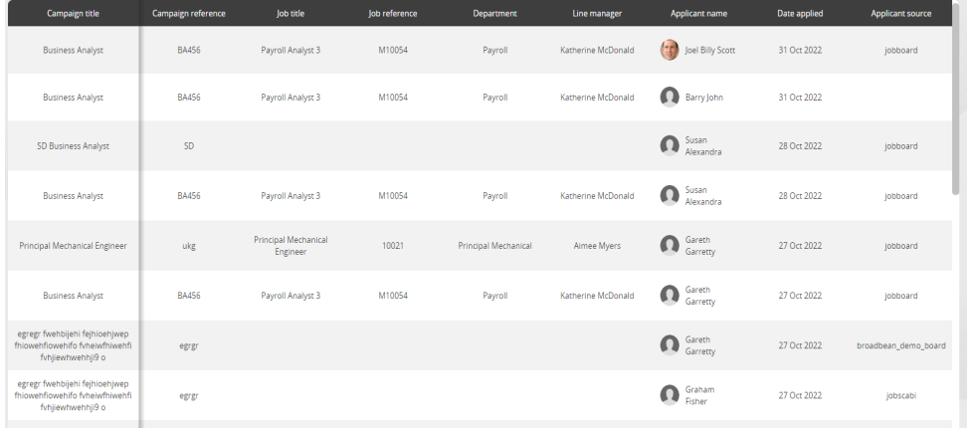This screenshot has width=973, height=435.
Task: Sort by Applicant source column header
Action: [901, 13]
